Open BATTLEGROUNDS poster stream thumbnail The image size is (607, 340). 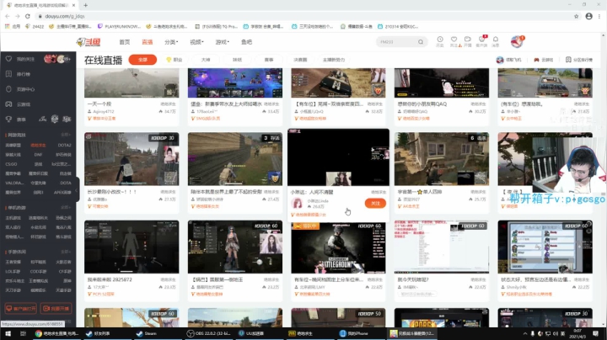338,247
